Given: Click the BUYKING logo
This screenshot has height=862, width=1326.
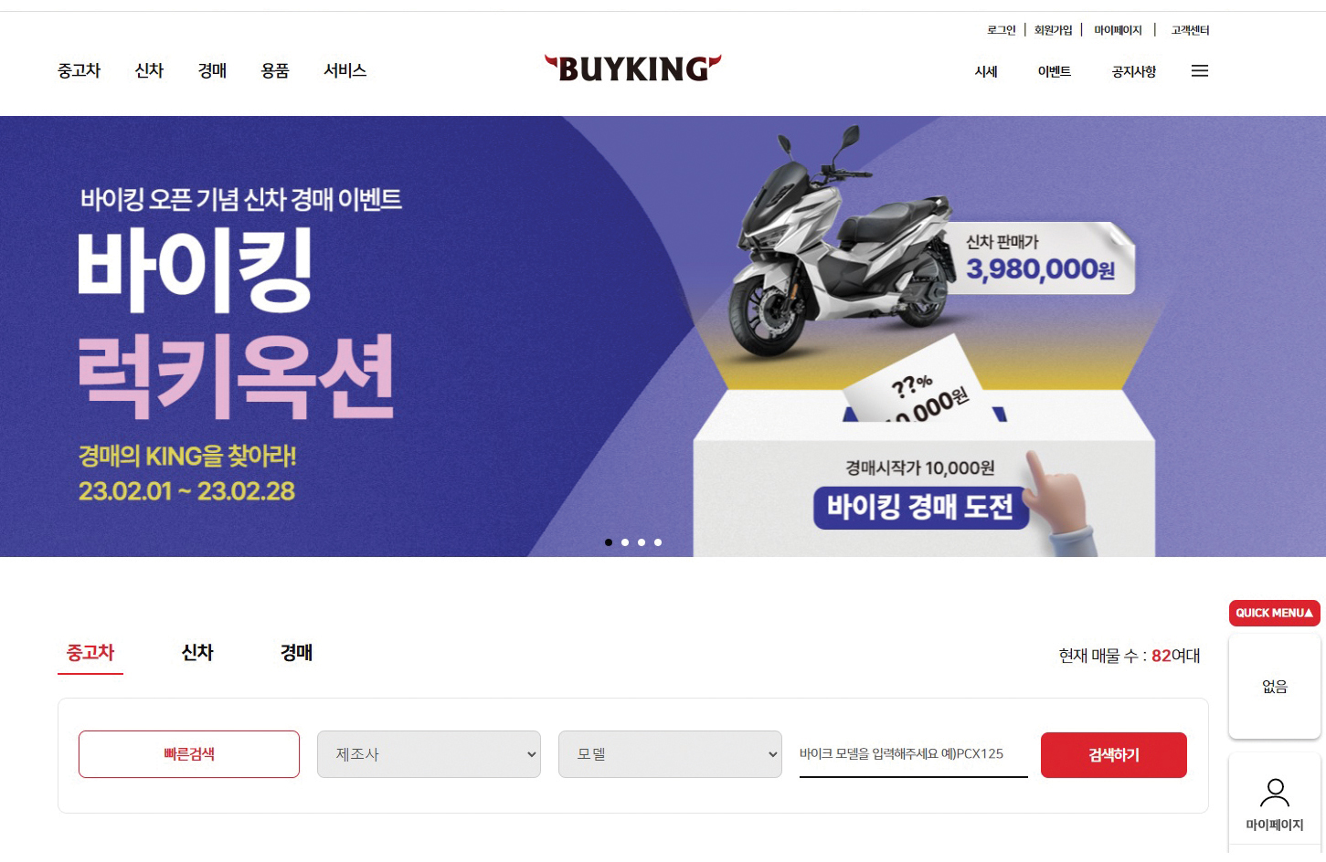Looking at the screenshot, I should [x=632, y=68].
